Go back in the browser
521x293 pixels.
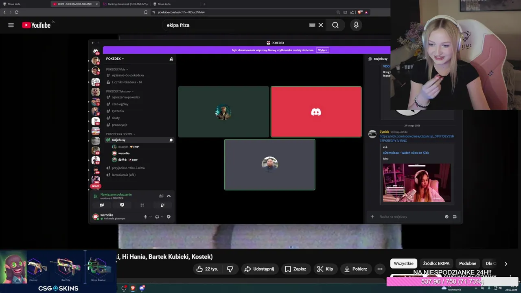pos(4,12)
